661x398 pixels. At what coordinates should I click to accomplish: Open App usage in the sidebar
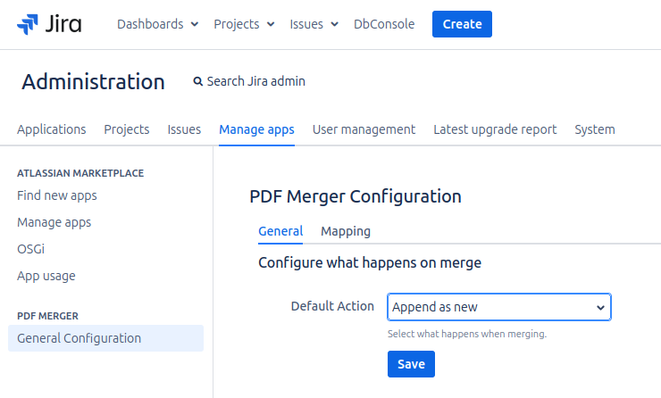pos(46,276)
